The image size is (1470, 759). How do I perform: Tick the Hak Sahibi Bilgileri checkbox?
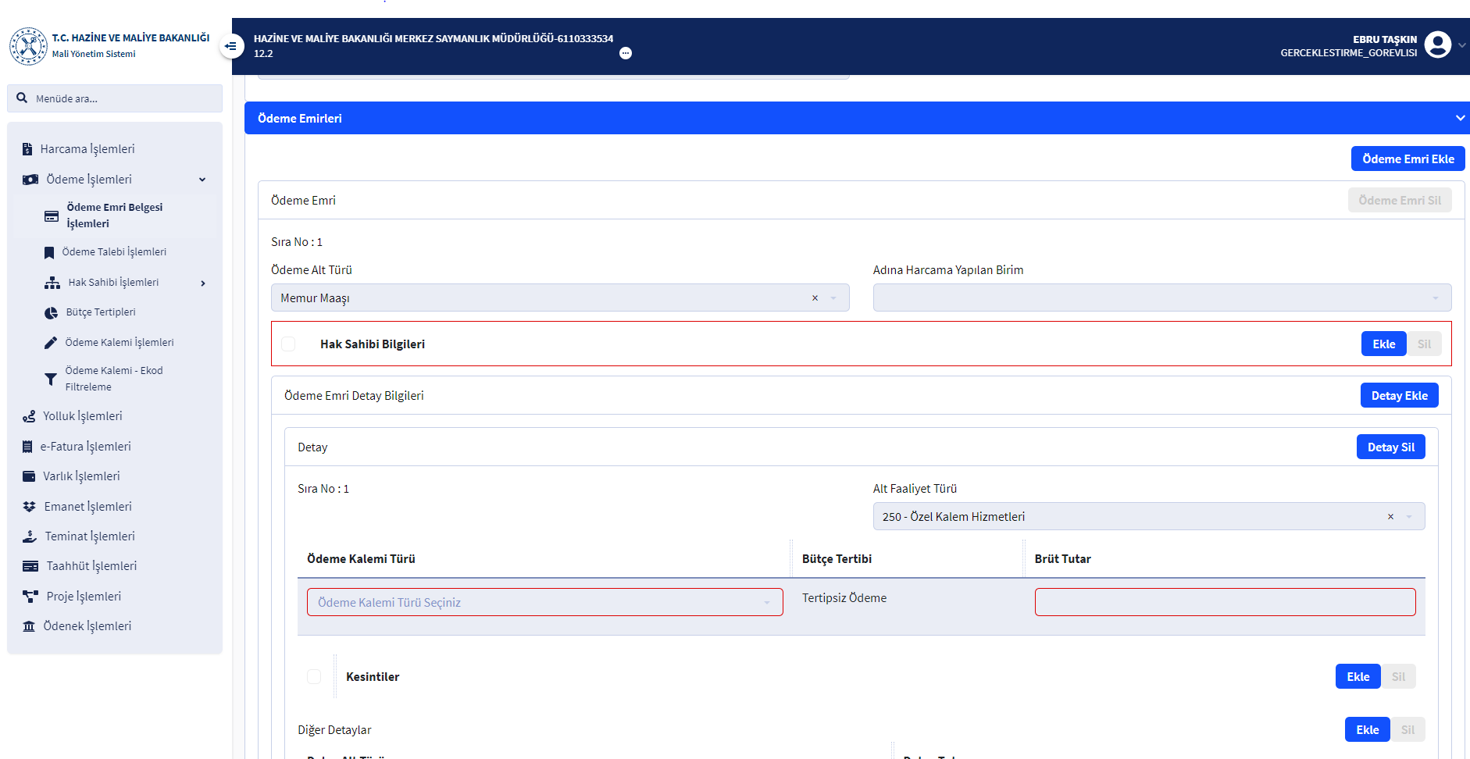tap(288, 344)
